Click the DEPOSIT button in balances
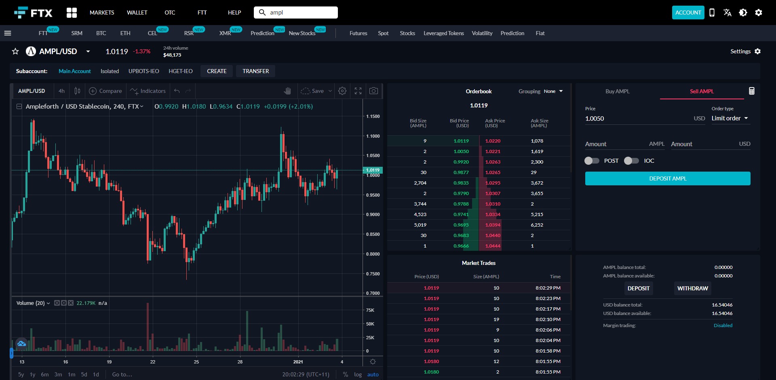This screenshot has height=380, width=776. (x=639, y=288)
